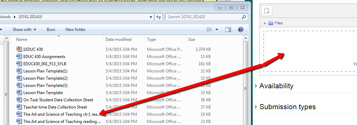Select the 1EDUC 430 PowerPoint icon
357x125 pixels.
[x=19, y=49]
